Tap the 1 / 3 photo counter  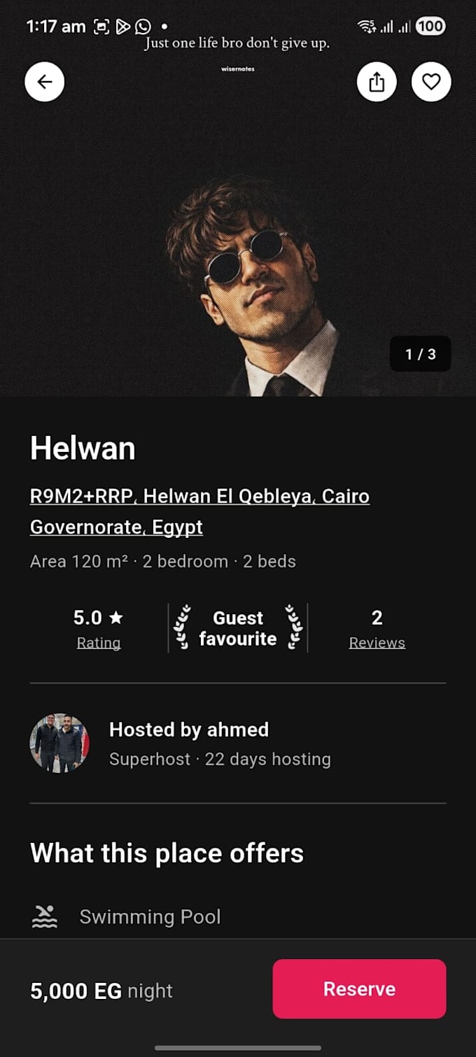pyautogui.click(x=421, y=354)
